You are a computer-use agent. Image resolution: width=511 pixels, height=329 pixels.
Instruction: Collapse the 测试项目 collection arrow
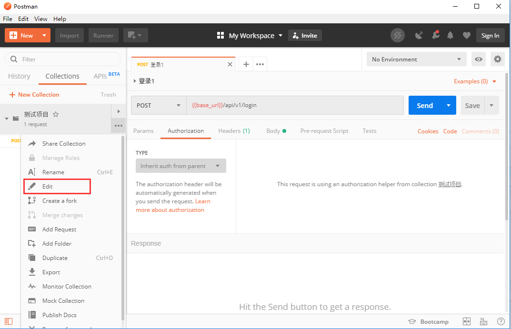(x=7, y=119)
